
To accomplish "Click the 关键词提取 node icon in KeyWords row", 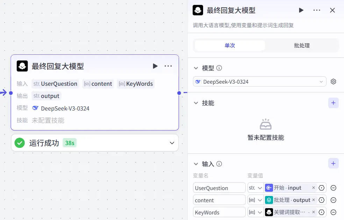I will (269, 212).
